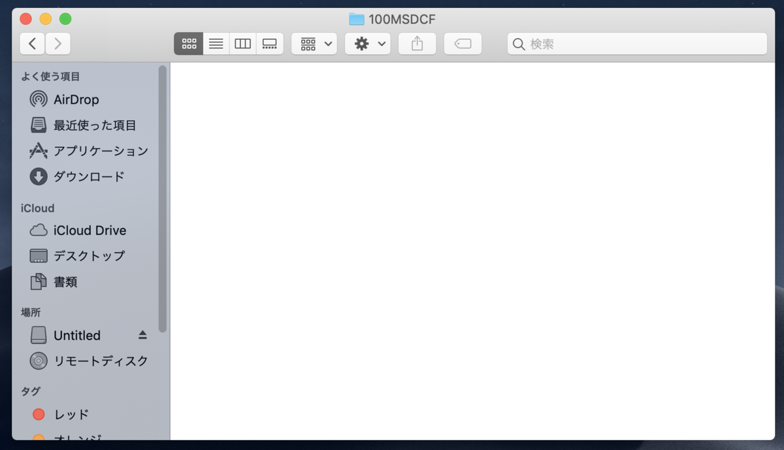Click the magnifying glass search icon
This screenshot has height=450, width=784.
(519, 44)
